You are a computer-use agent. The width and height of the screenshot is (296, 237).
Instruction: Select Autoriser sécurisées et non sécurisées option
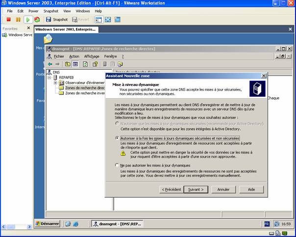[x=117, y=138]
